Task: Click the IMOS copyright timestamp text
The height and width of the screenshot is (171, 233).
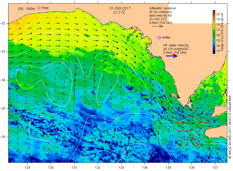Action: click(230, 127)
